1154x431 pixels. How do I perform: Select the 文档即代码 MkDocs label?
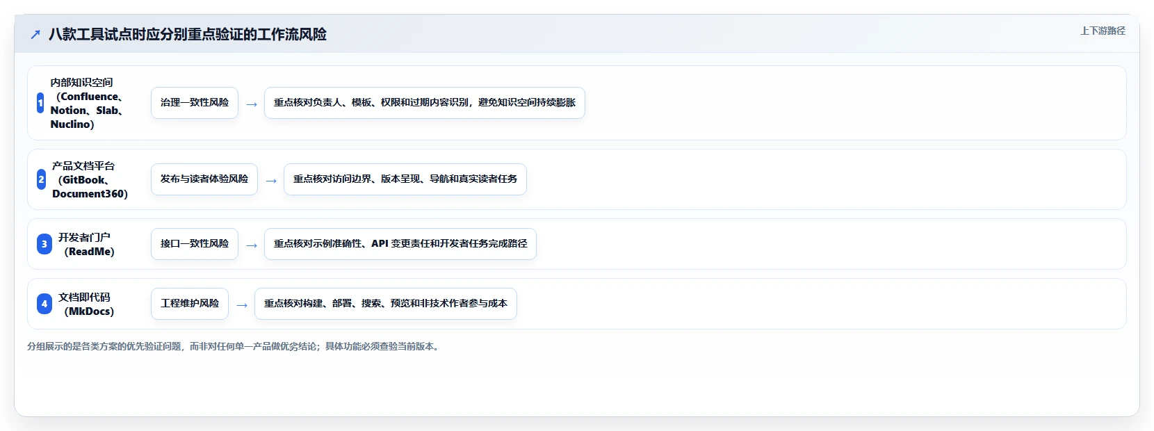click(86, 304)
